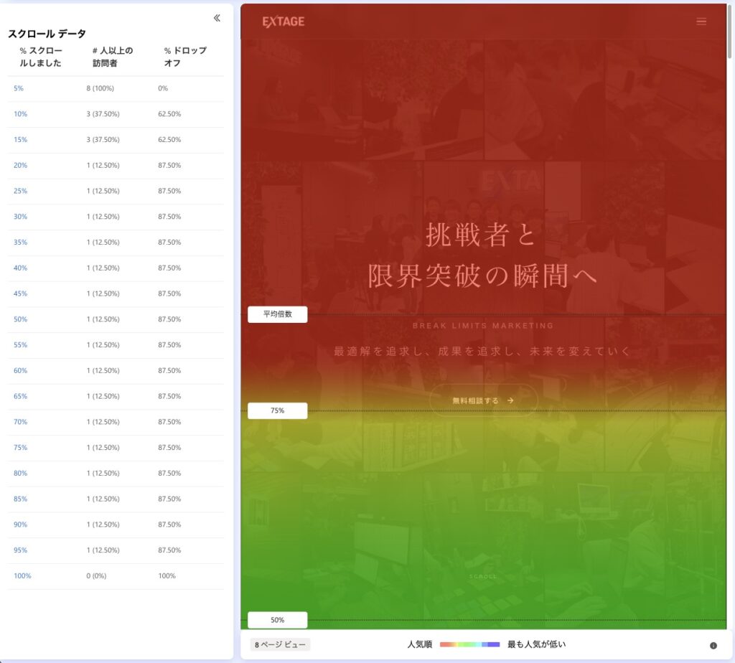Click the 最も人気が低い legend label
The image size is (735, 663).
tap(535, 644)
